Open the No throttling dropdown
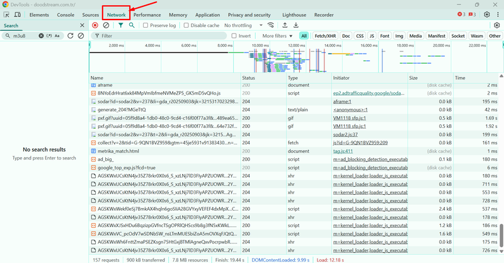The image size is (504, 263). pyautogui.click(x=242, y=25)
